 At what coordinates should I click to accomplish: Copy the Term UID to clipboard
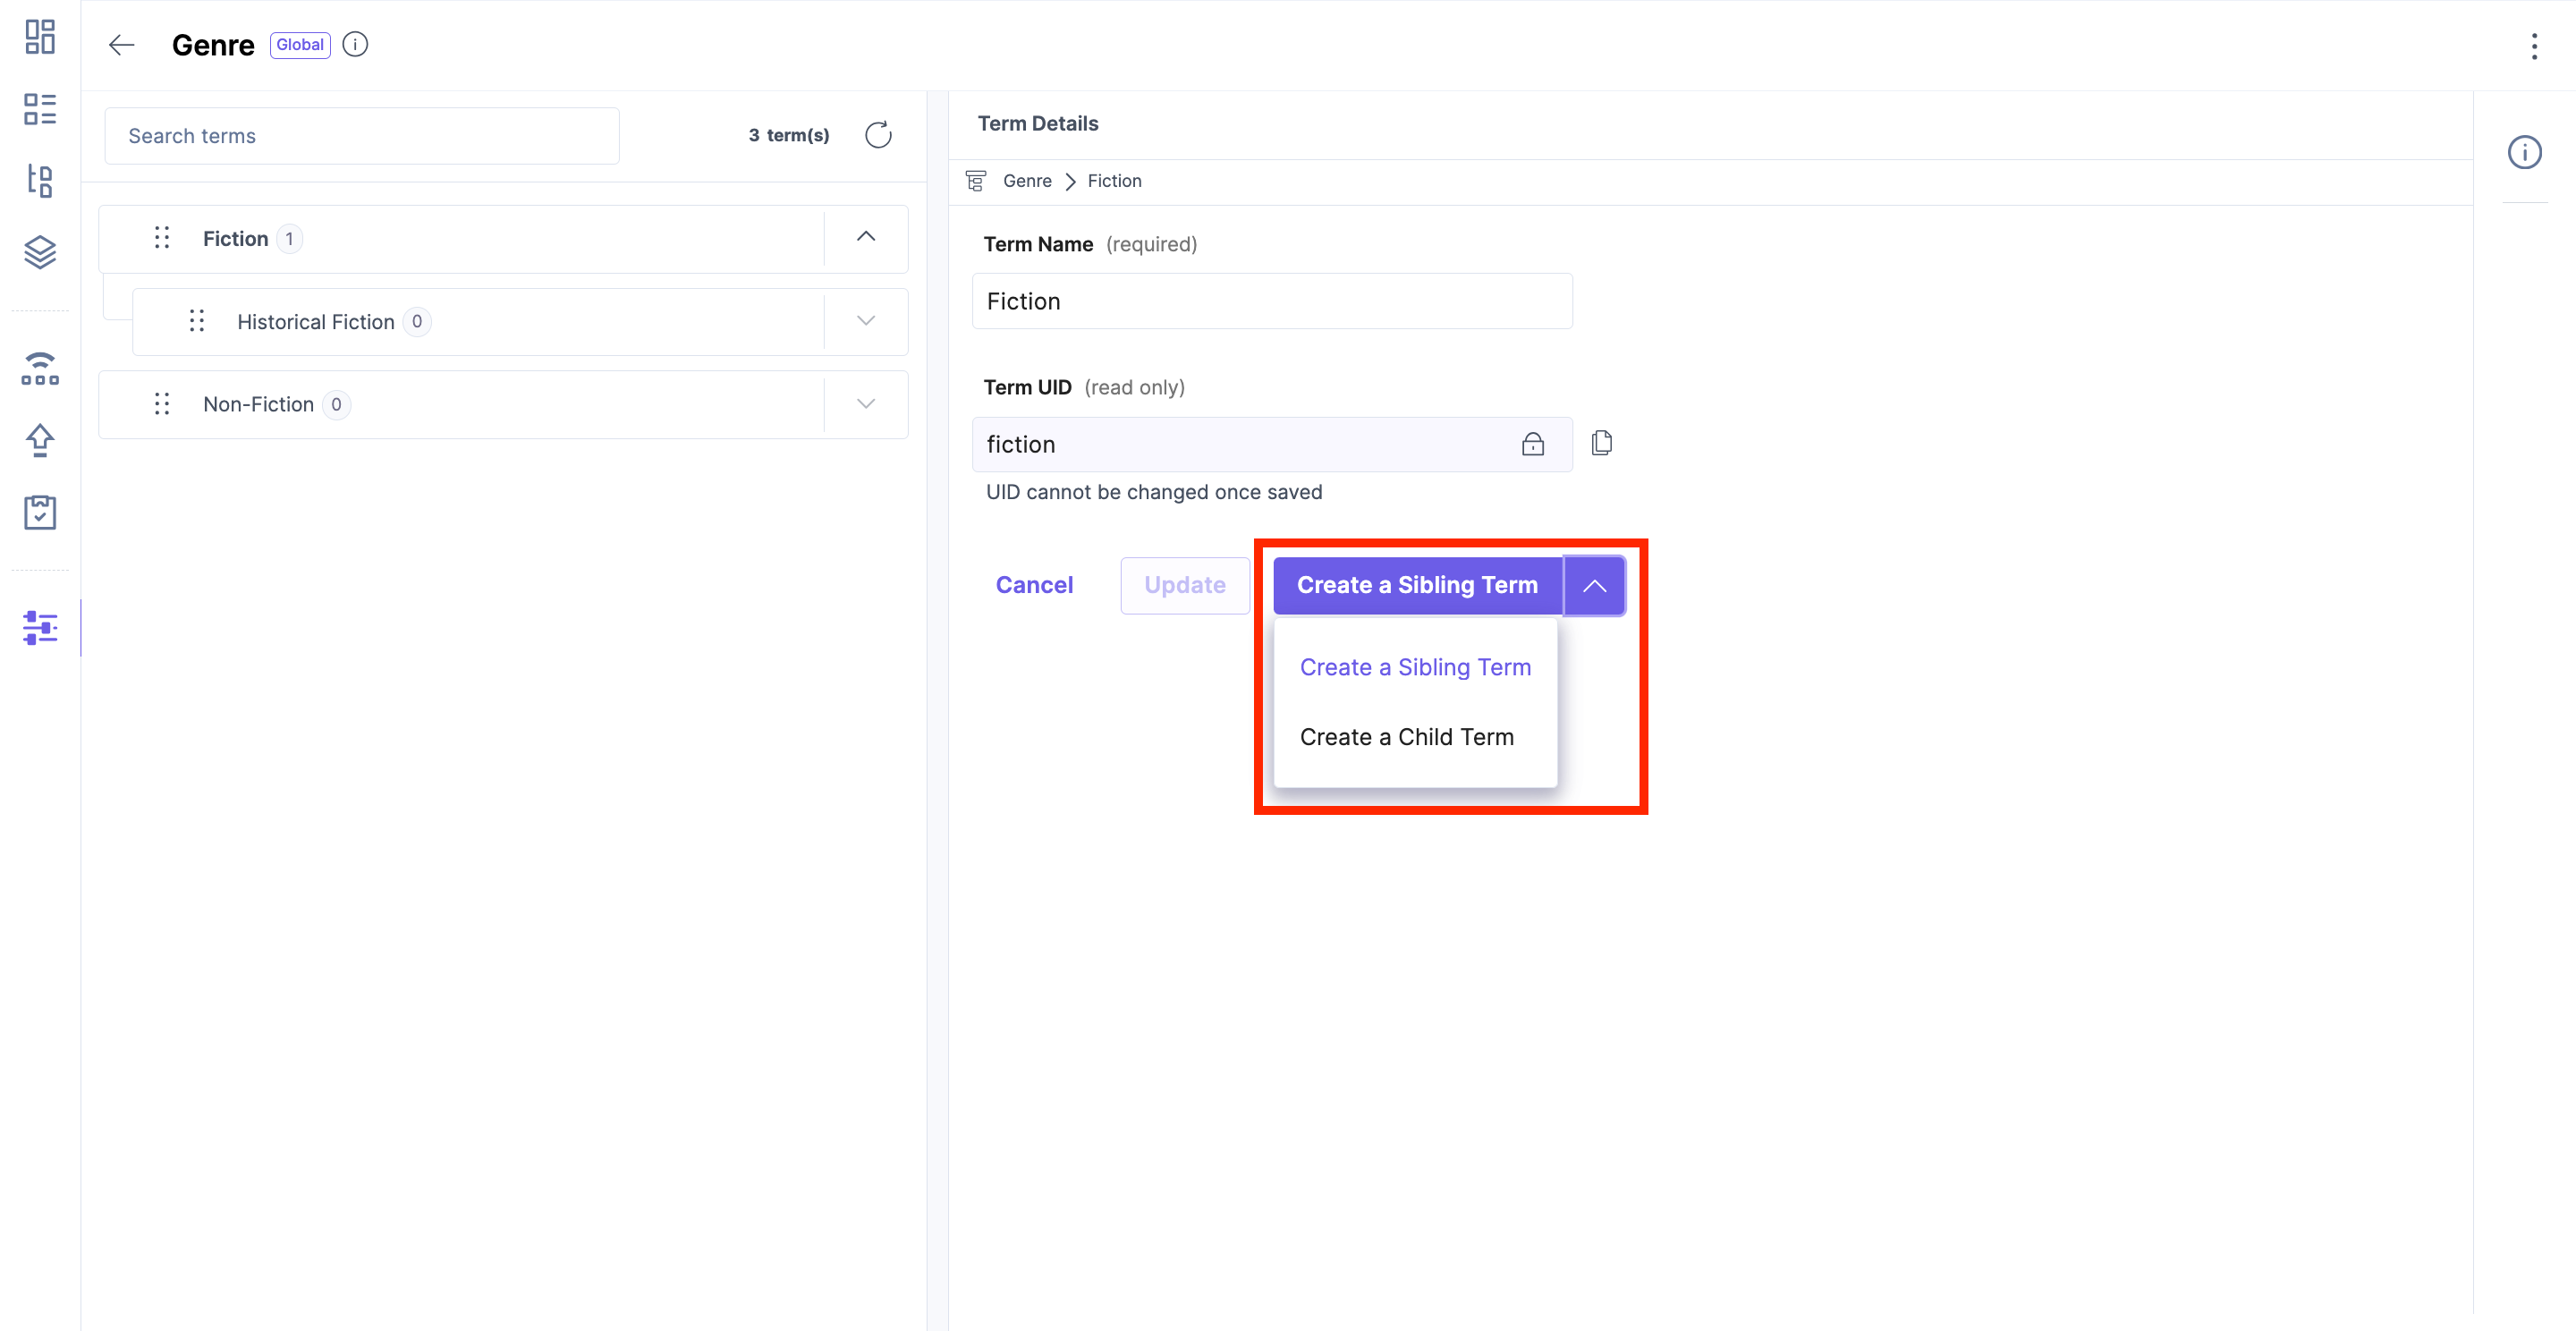pos(1602,443)
